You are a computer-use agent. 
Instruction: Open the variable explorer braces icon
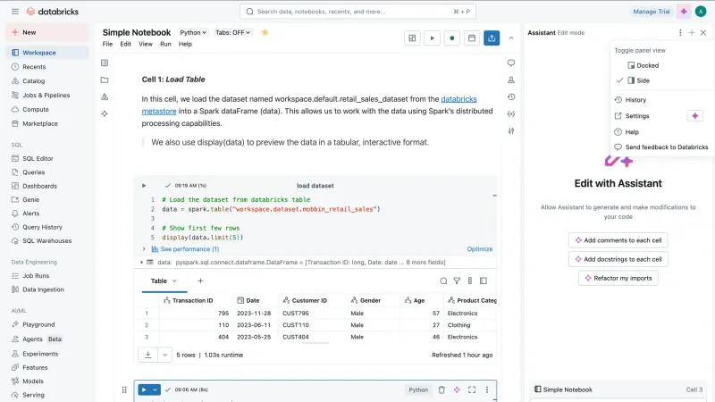pyautogui.click(x=511, y=114)
